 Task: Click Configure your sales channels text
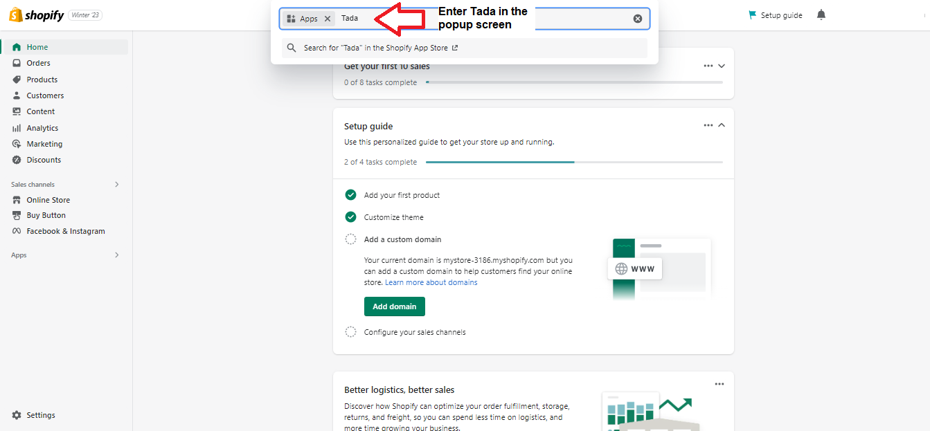point(415,332)
